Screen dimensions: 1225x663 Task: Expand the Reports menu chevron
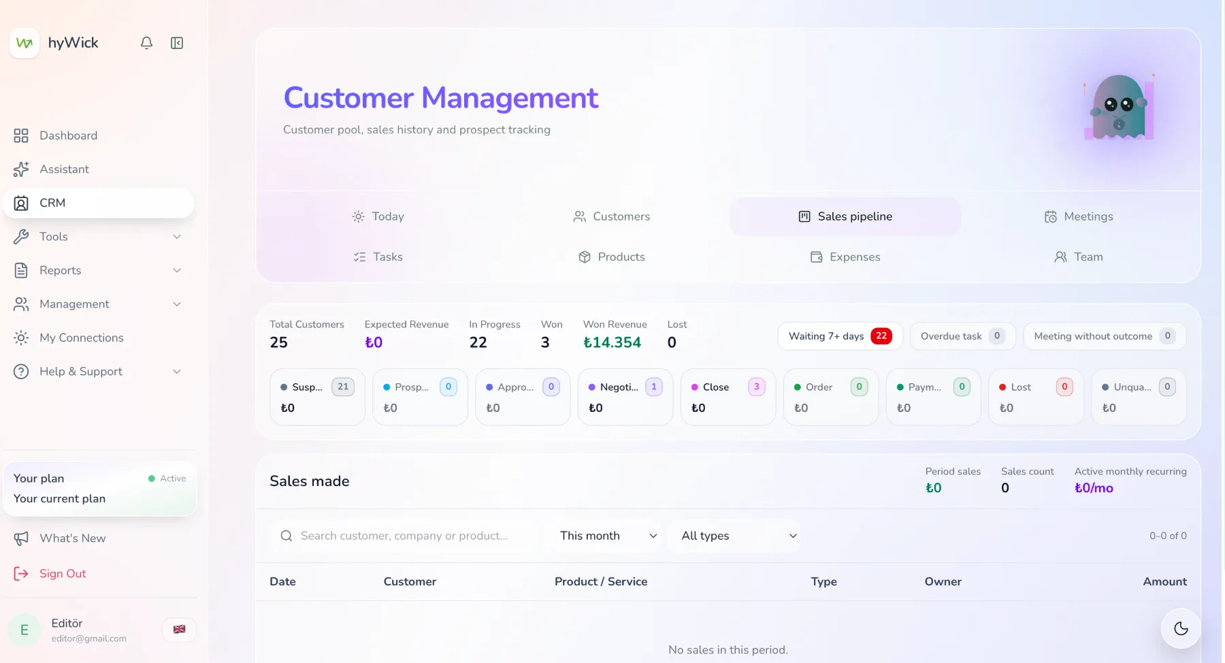[x=177, y=270]
